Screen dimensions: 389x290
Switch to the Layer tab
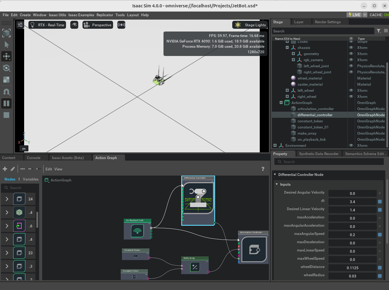[299, 22]
